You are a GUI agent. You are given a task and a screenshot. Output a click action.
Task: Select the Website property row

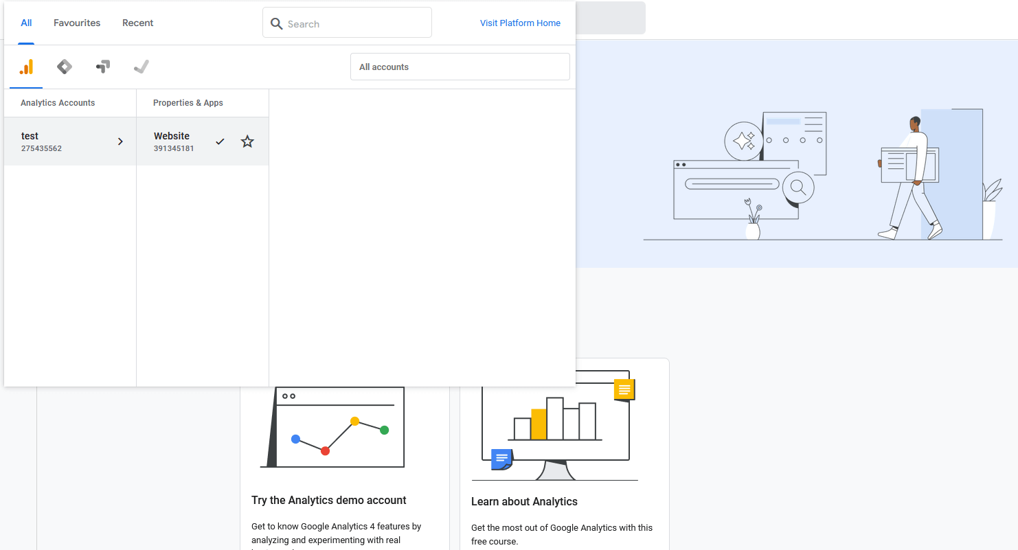tap(203, 141)
